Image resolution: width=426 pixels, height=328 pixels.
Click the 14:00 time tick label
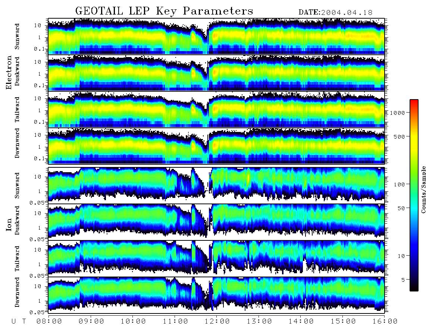pos(301,321)
